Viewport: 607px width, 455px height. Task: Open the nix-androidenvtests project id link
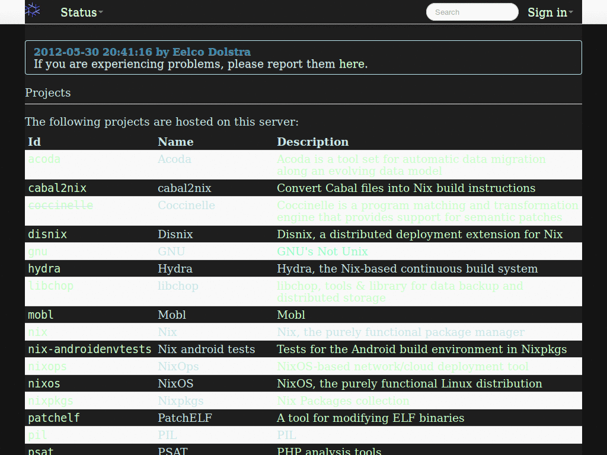pos(90,349)
